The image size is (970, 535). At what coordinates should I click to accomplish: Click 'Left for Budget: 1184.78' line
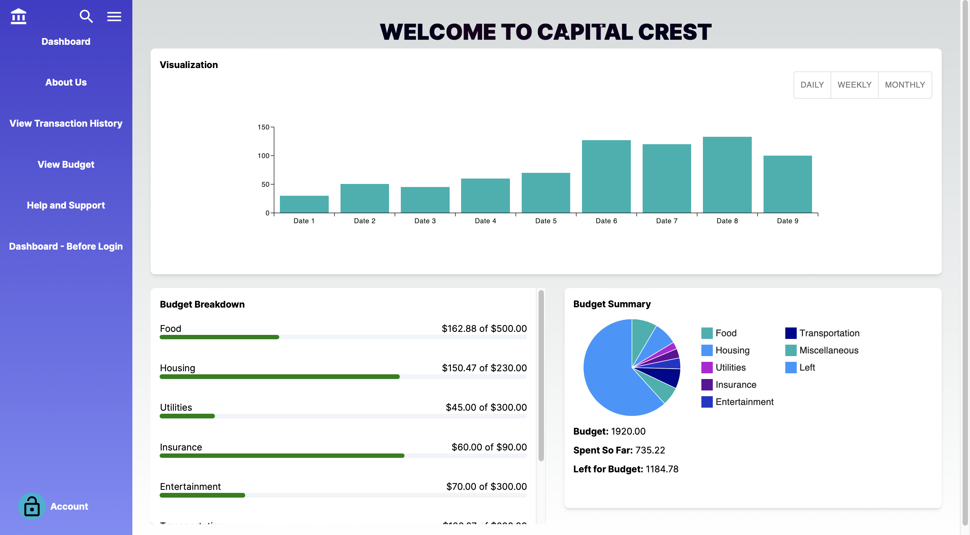pyautogui.click(x=626, y=469)
